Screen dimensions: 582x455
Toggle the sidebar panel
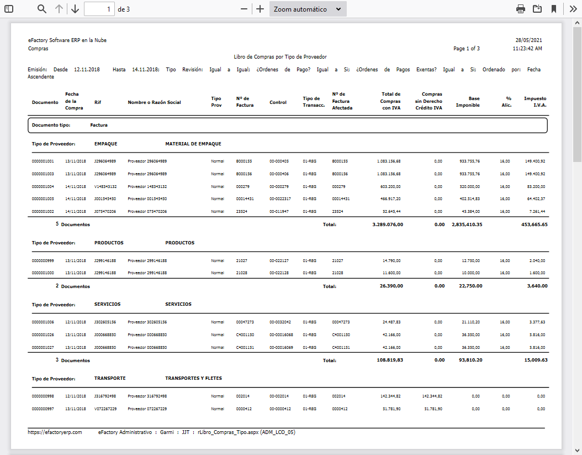(x=9, y=9)
